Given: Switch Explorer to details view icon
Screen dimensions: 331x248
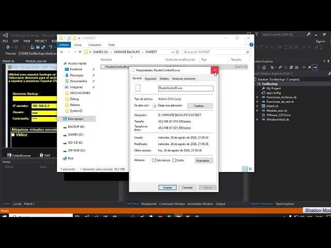Looking at the screenshot, I should click(x=245, y=169).
